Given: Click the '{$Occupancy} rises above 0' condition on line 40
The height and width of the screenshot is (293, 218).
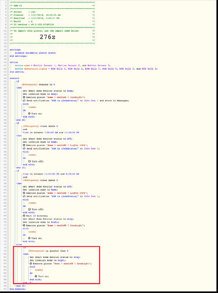Looking at the screenshot, I should (40, 126).
